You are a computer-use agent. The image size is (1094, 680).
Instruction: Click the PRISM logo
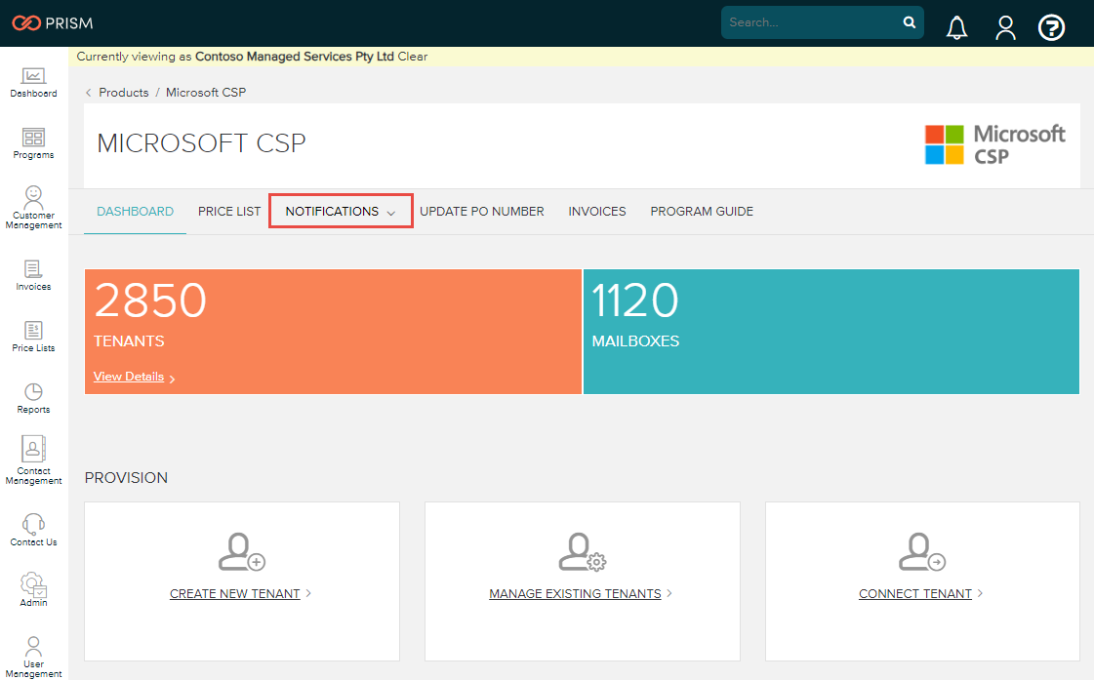53,23
